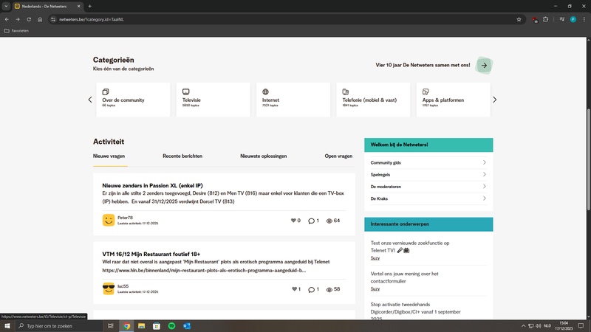Screen dimensions: 591x332
Task: Open the Televisie category card
Action: pos(213,100)
